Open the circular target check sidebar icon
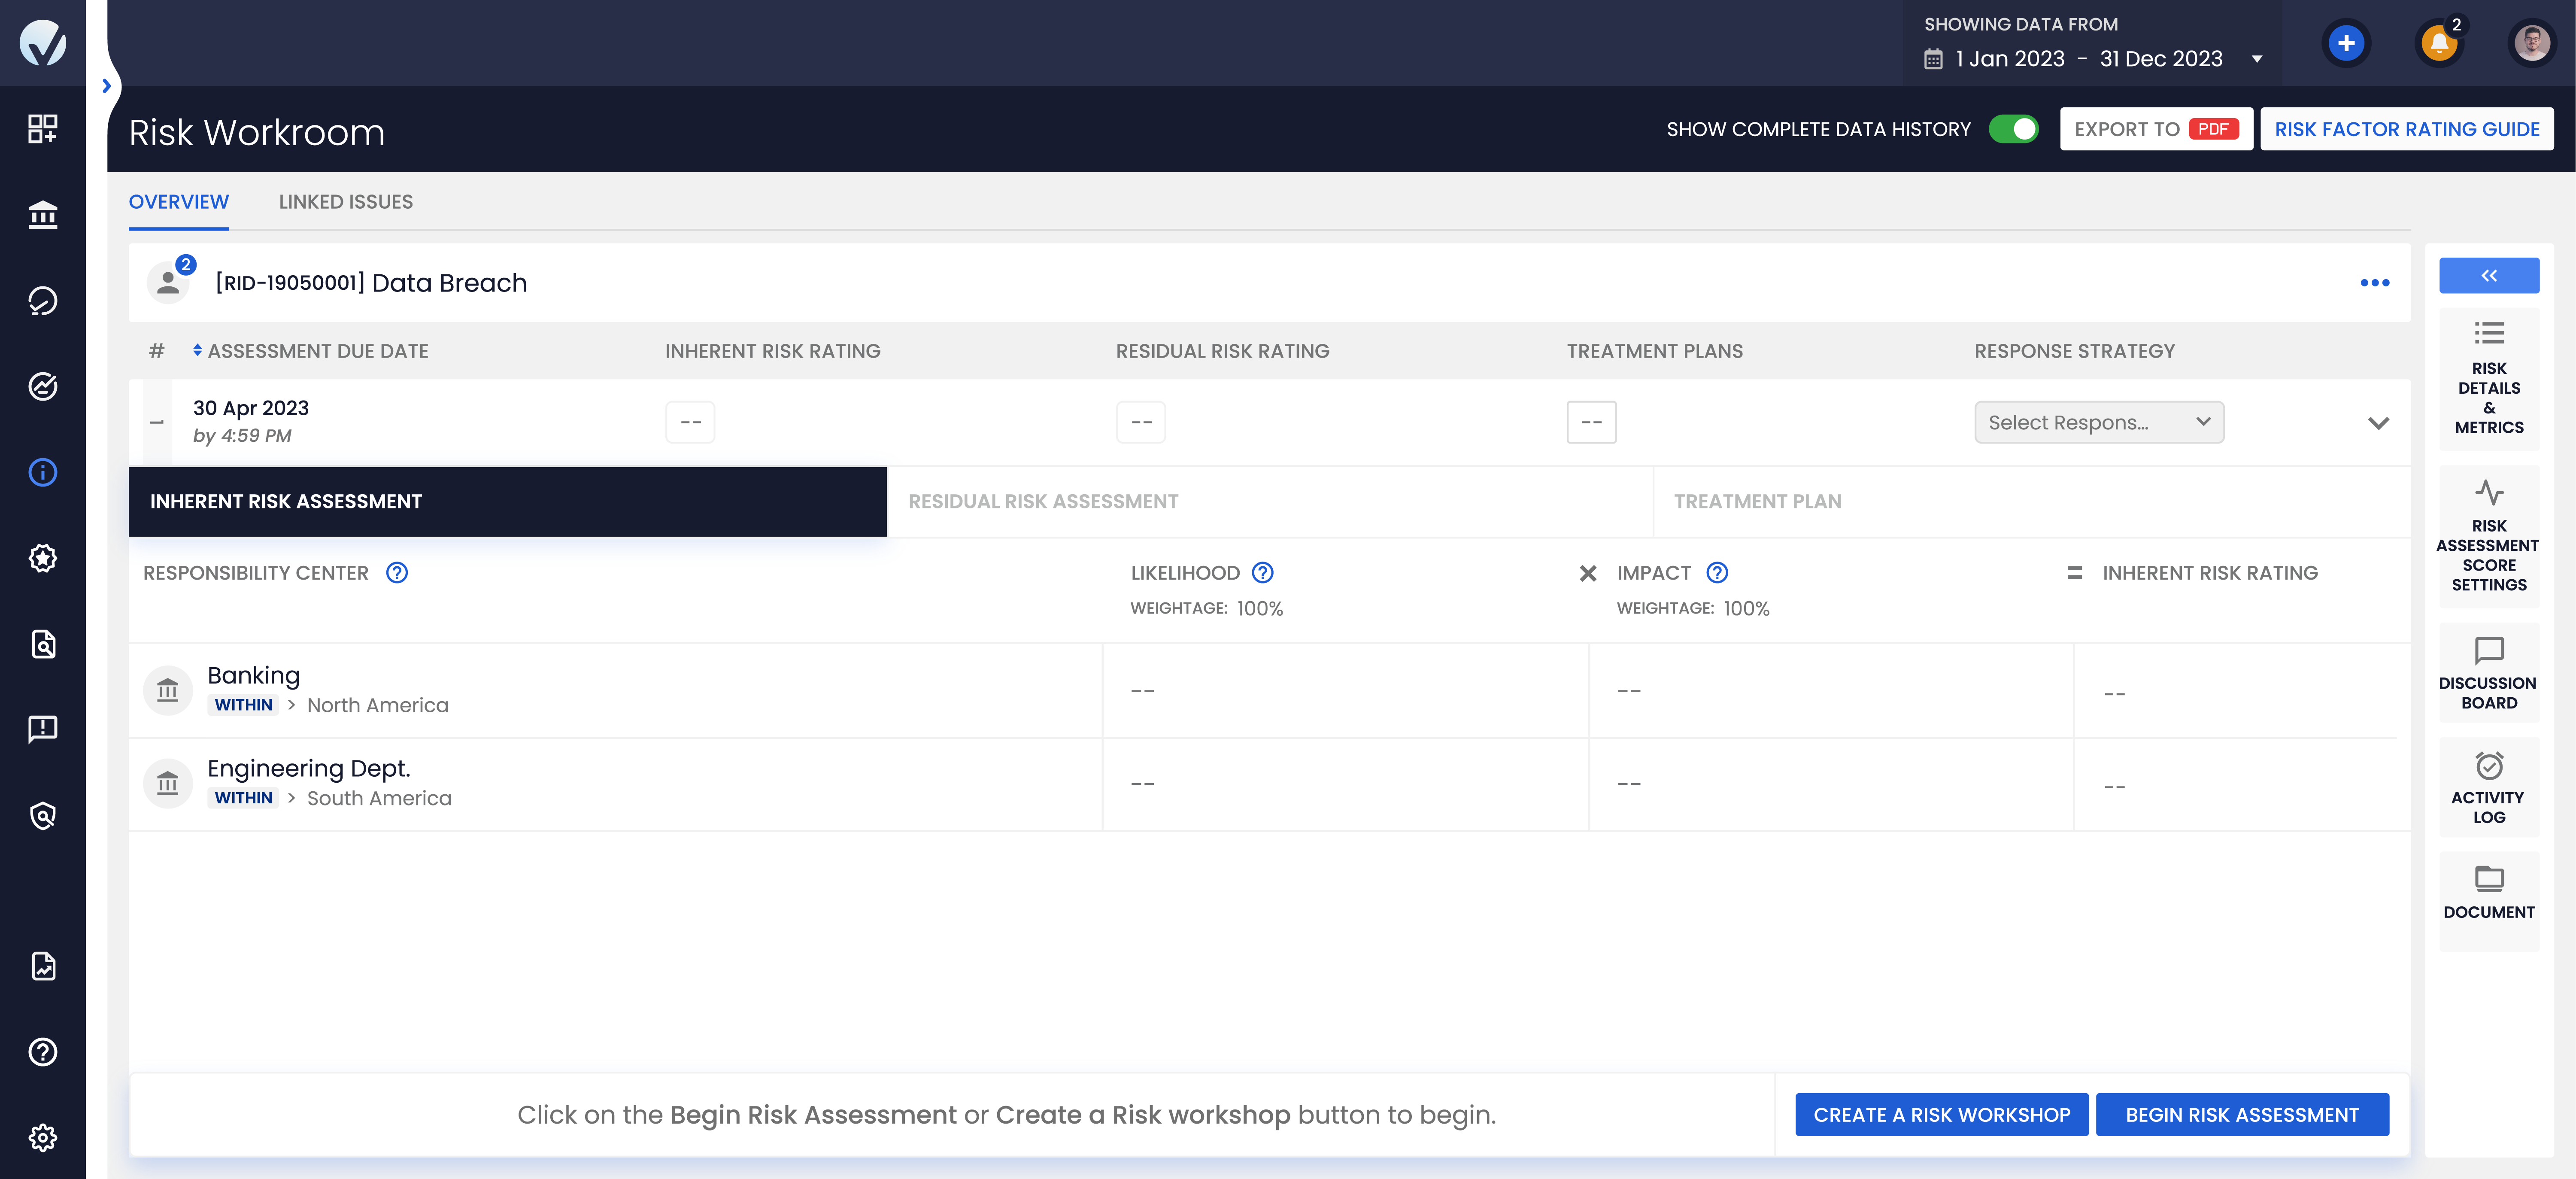 point(43,386)
